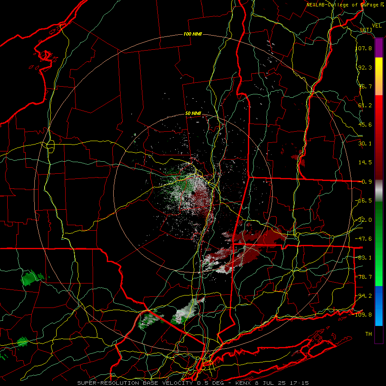This screenshot has height=386, width=386.
Task: Select the -47.6 legend value
Action: point(364,239)
